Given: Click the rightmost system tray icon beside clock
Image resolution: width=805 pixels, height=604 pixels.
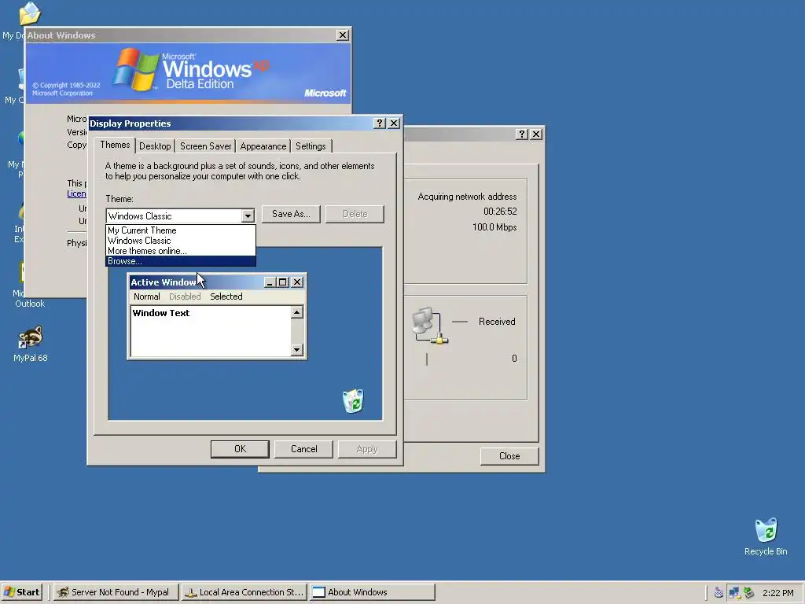Looking at the screenshot, I should [749, 593].
